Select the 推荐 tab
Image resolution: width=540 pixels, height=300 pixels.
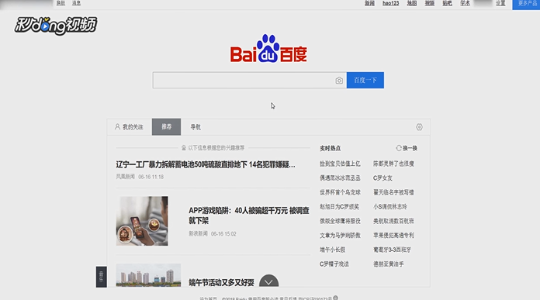166,127
